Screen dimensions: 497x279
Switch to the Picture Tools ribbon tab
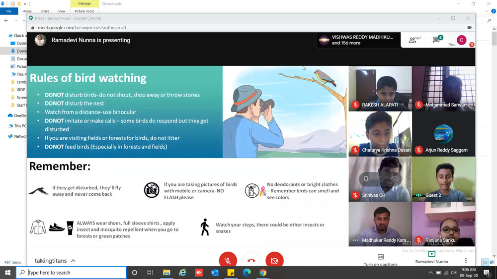point(84,11)
